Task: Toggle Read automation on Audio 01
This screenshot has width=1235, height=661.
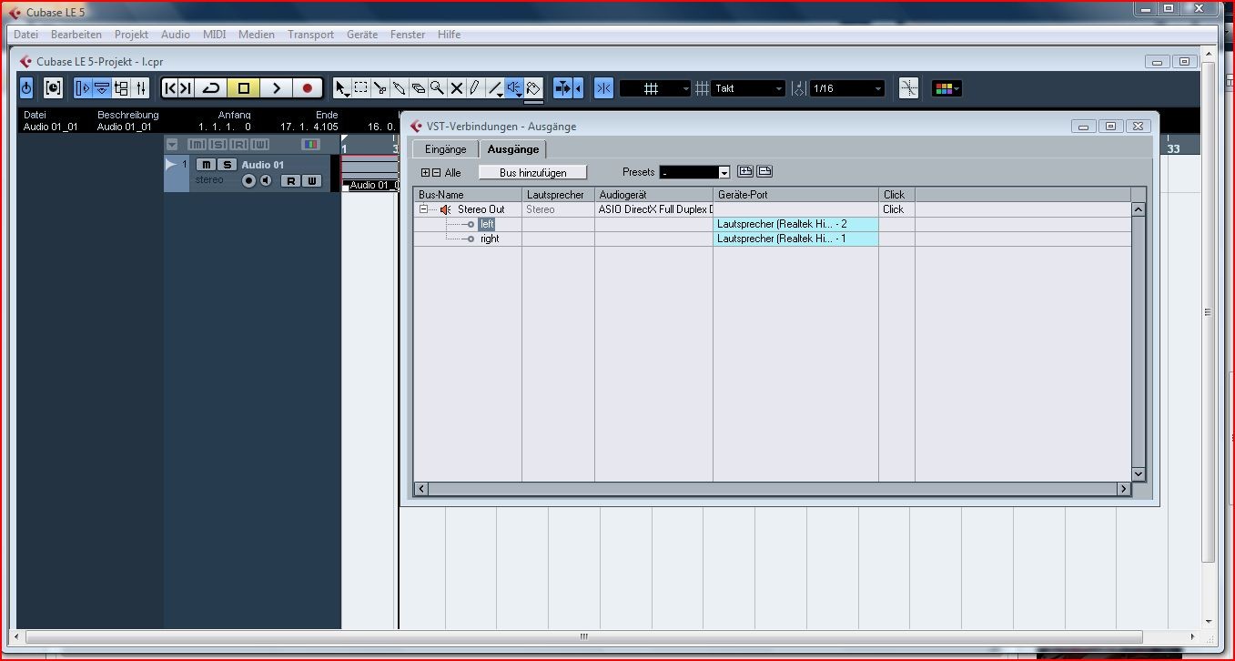Action: point(290,180)
